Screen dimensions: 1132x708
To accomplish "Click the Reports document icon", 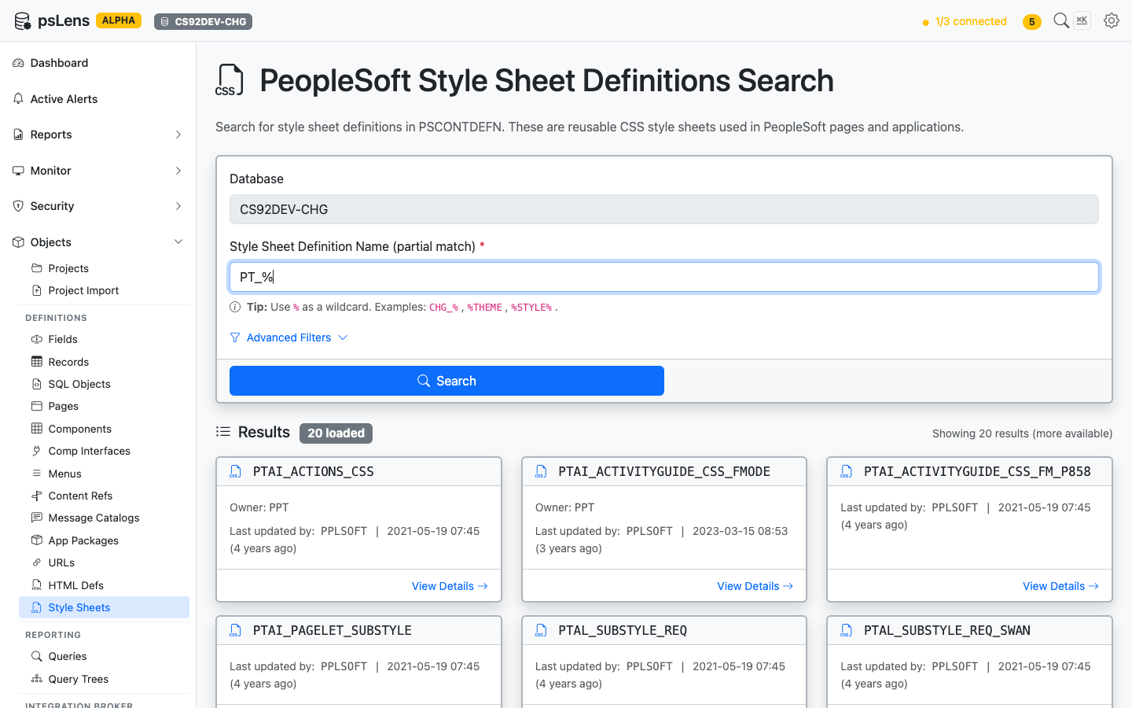I will pos(18,135).
